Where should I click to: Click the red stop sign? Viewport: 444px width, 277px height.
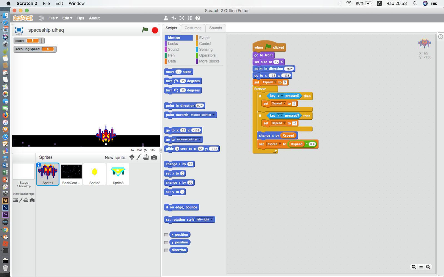tap(155, 30)
